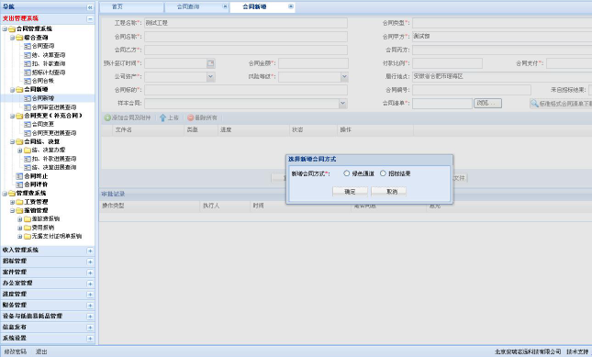Viewport: 592px width, 357px height.
Task: Click the icon beside 扣、补款查询 tree node
Action: (x=28, y=63)
